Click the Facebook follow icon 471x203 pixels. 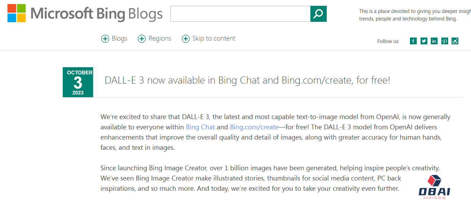coord(413,41)
